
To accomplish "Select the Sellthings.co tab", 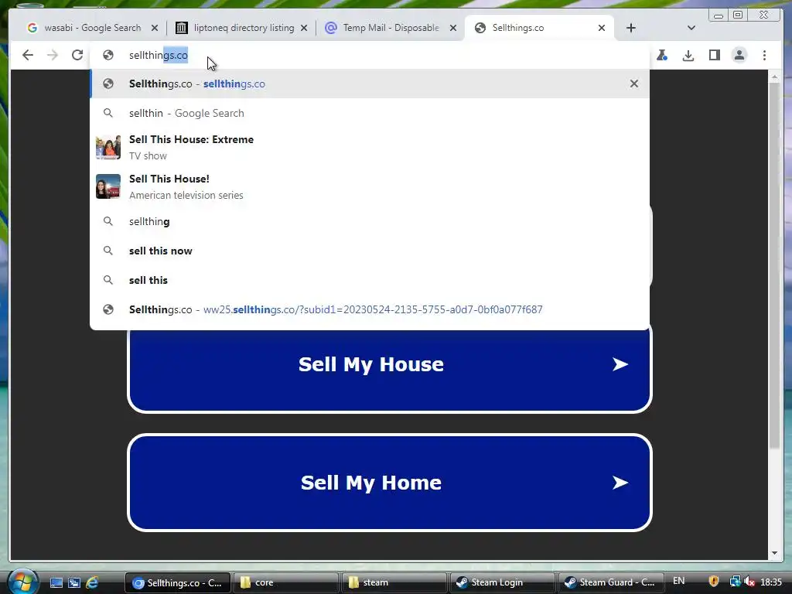I will pos(538,28).
